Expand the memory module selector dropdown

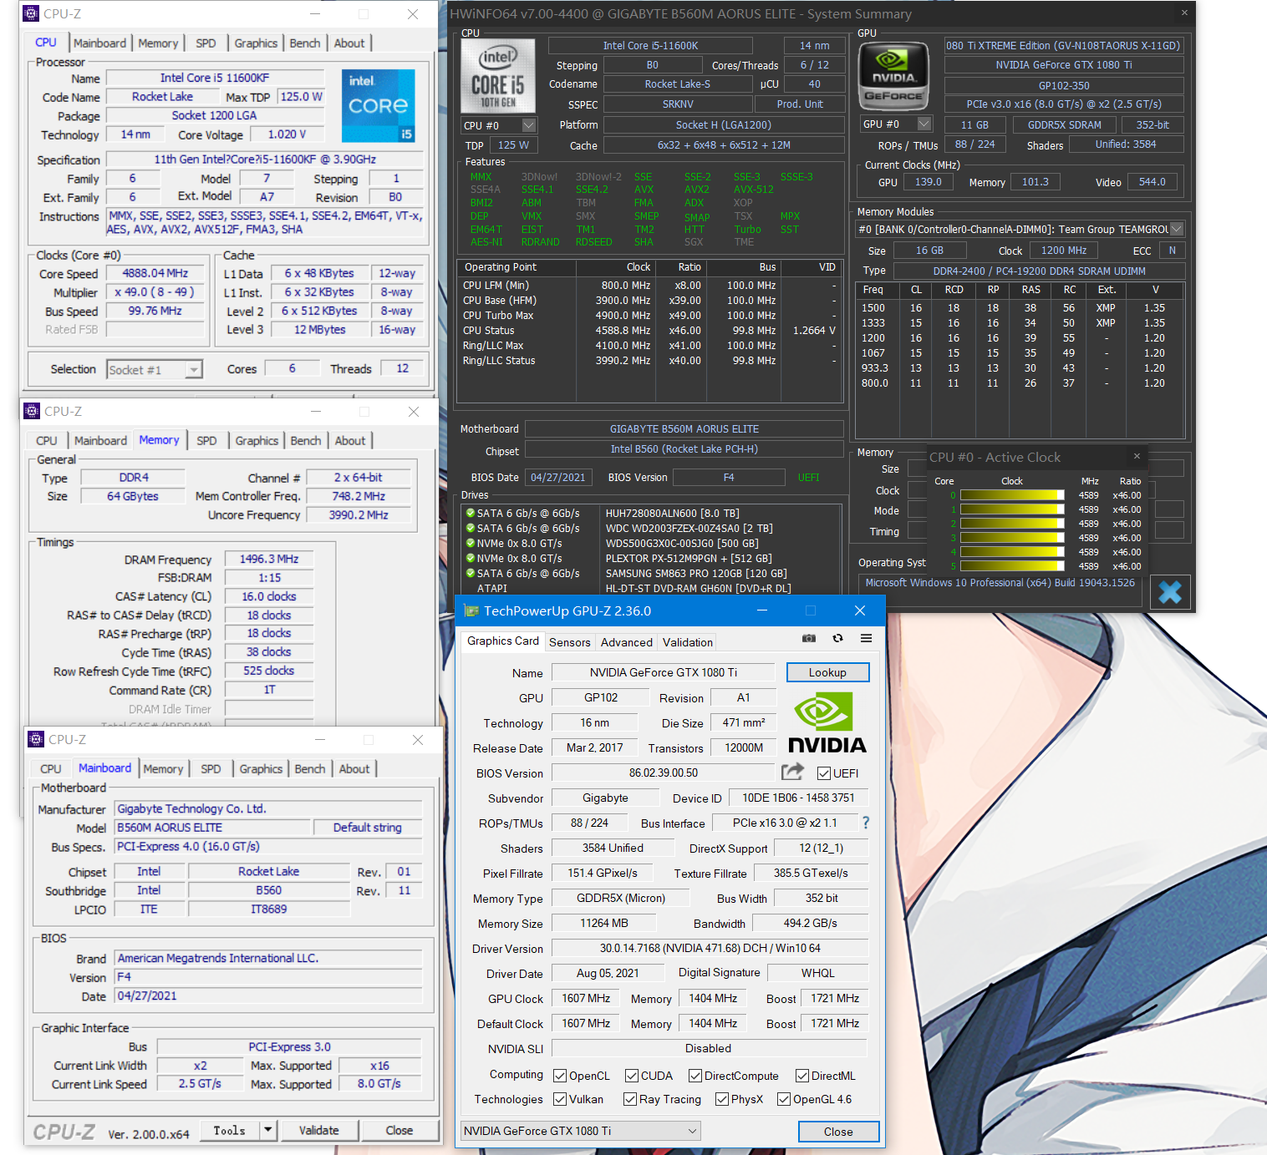[1177, 229]
